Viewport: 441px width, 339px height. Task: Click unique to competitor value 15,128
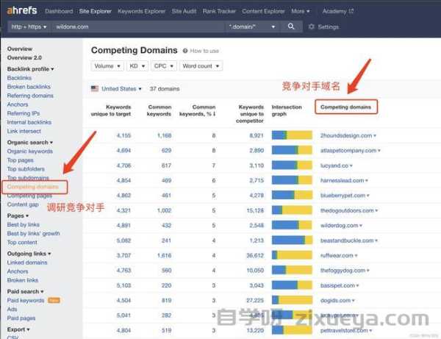coord(255,210)
